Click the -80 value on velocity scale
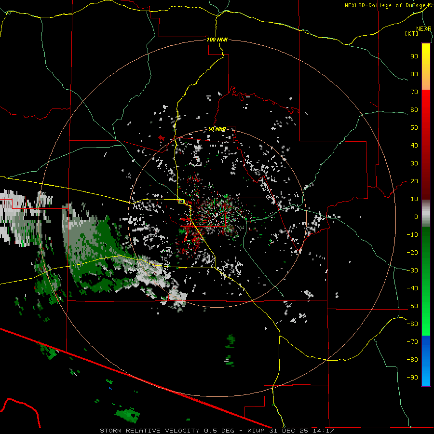Image resolution: width=434 pixels, height=434 pixels. (412, 360)
